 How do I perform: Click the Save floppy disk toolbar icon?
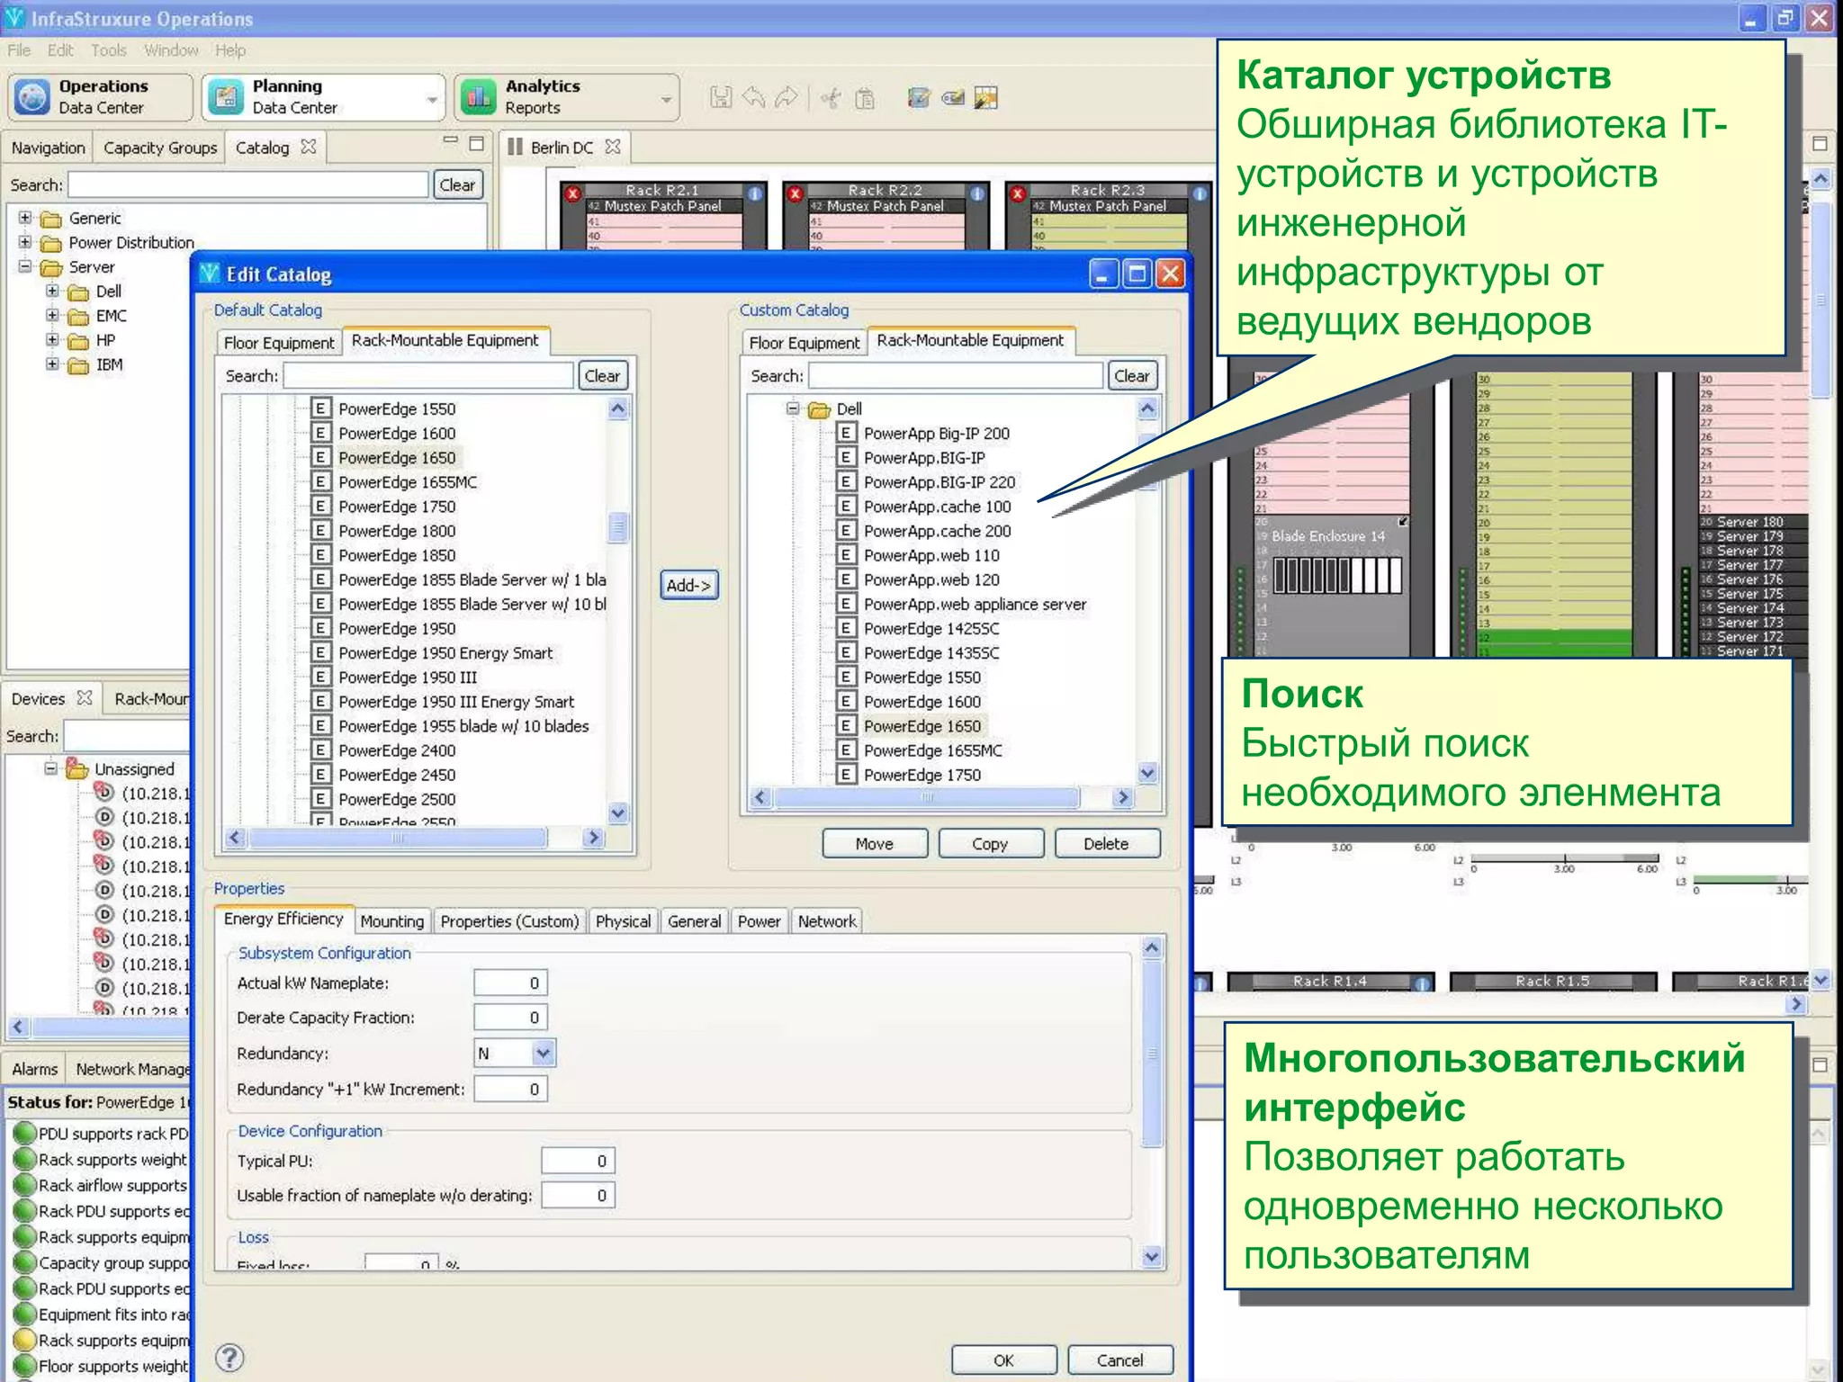(721, 97)
